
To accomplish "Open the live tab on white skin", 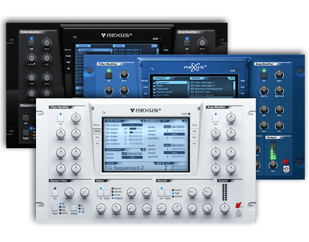I will pos(194,137).
